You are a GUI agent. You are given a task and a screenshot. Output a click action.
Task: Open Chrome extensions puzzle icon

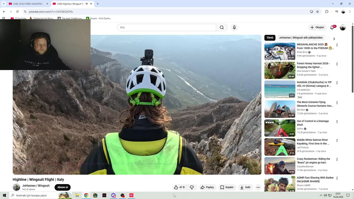click(327, 12)
